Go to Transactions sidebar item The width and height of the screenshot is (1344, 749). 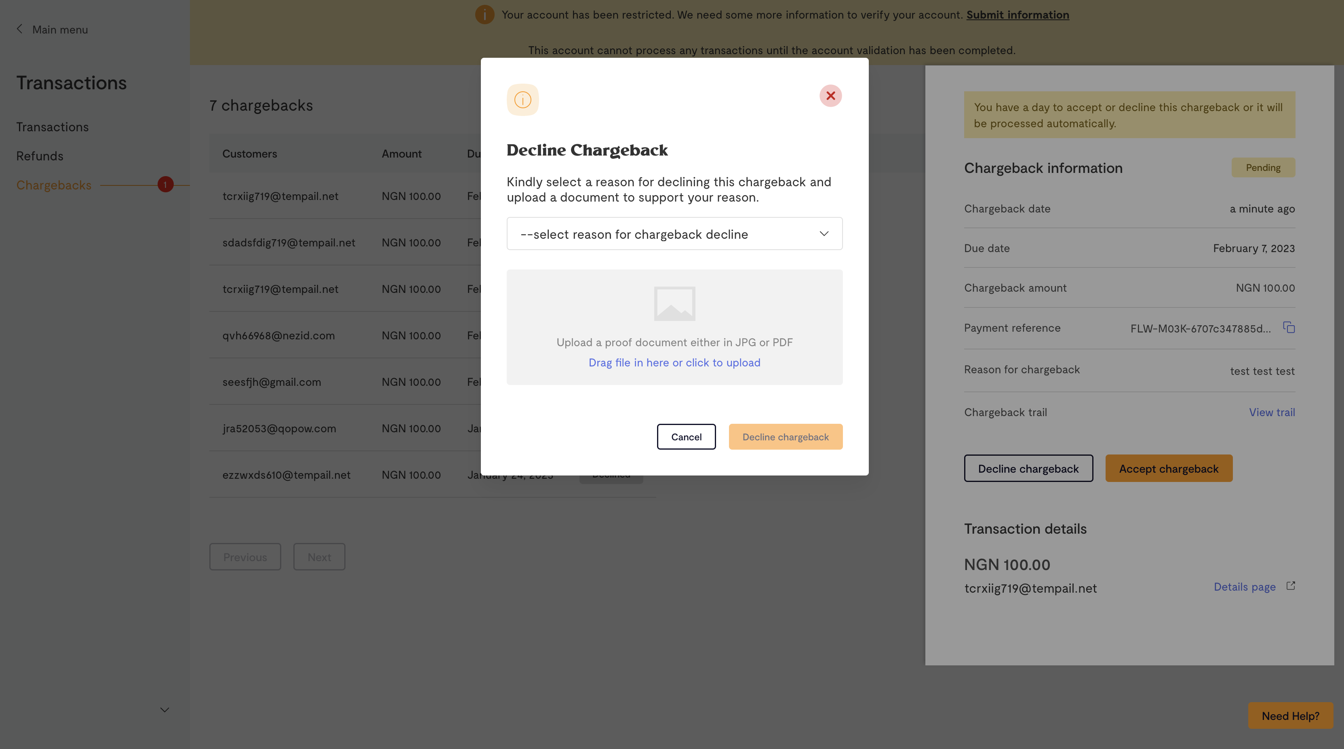(x=52, y=127)
